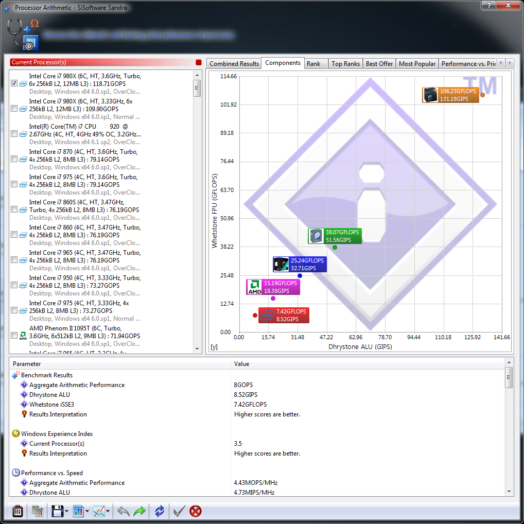
Task: Click the Intel logo beside the Core i7 950 row
Action: 23,285
